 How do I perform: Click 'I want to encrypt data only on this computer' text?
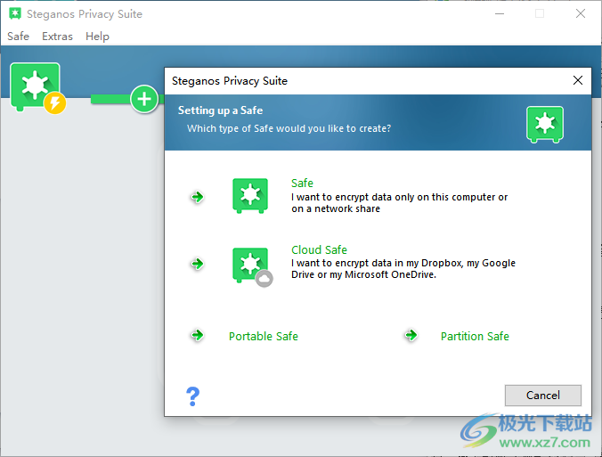coord(399,203)
